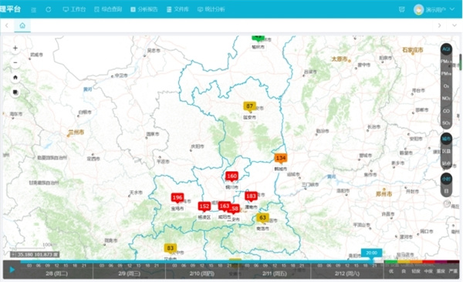
Task: Reset map to home extent
Action: (15, 78)
